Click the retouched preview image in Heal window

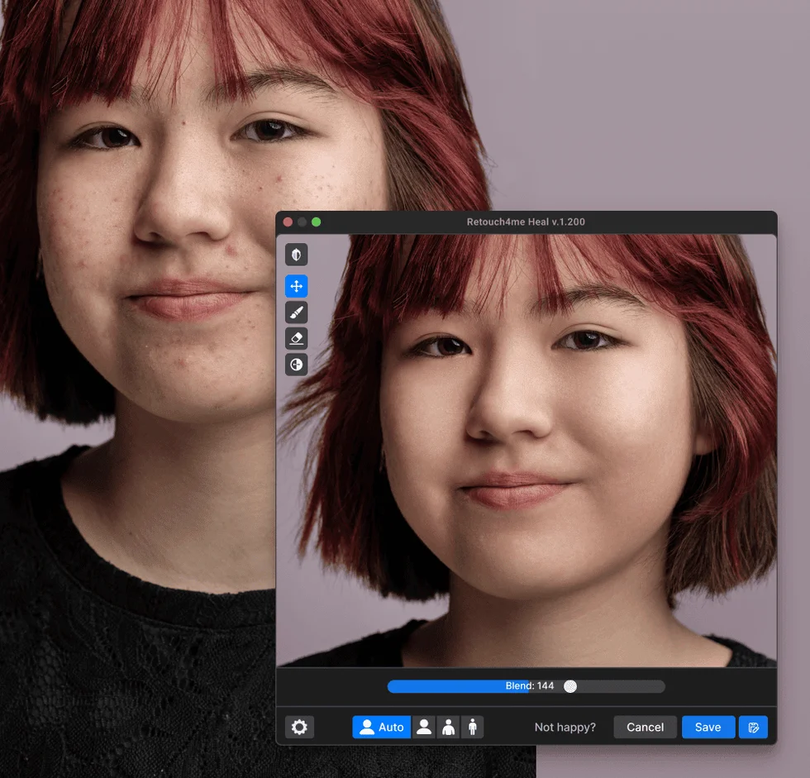(526, 451)
